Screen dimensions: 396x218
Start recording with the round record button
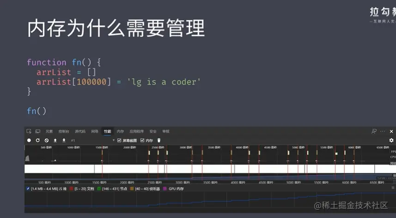[29, 140]
